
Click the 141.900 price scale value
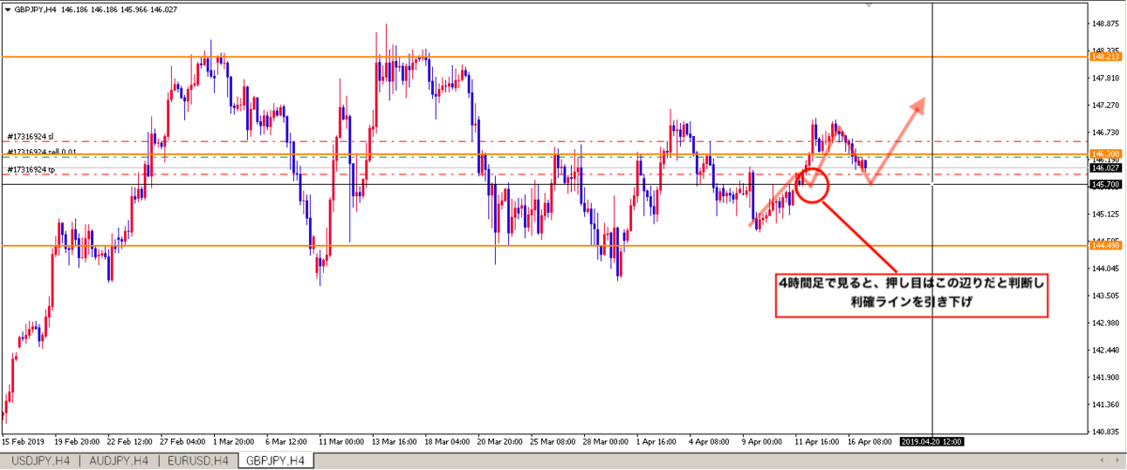pos(1104,378)
